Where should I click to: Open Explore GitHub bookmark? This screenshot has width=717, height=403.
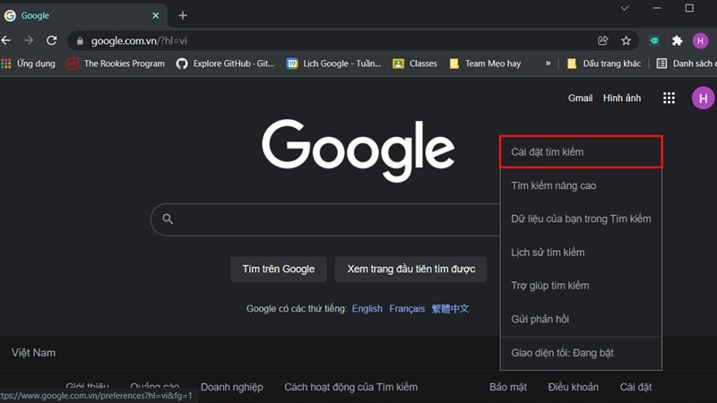[x=226, y=64]
